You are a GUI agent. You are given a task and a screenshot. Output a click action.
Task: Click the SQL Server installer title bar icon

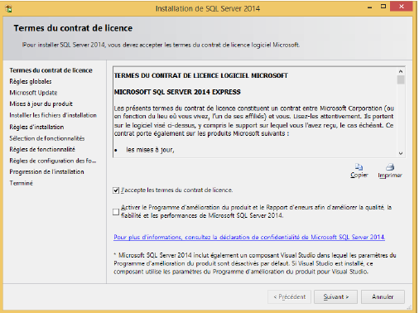(x=8, y=8)
